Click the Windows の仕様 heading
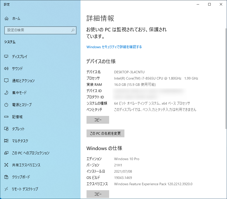Image resolution: width=227 pixels, height=199 pixels. coord(104,148)
